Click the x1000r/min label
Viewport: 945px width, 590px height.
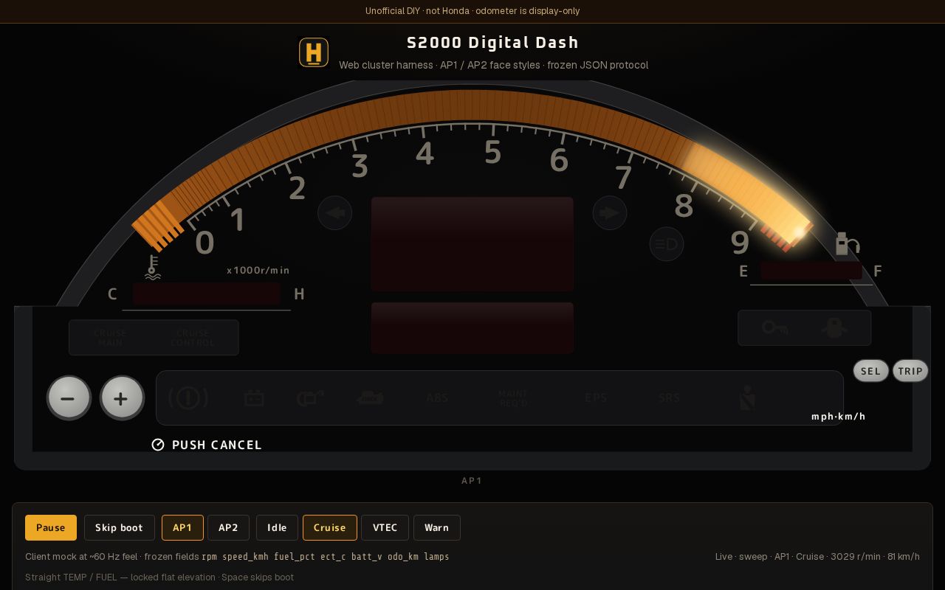coord(258,271)
